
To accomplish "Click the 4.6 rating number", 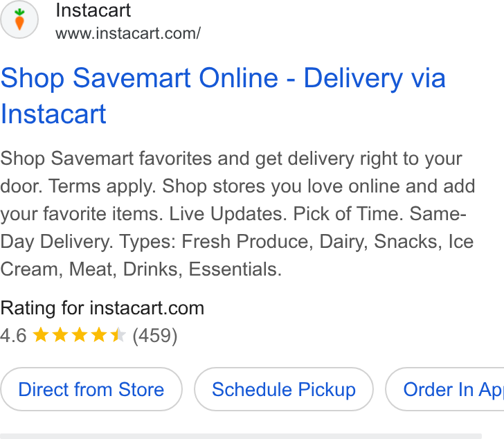I will click(13, 336).
